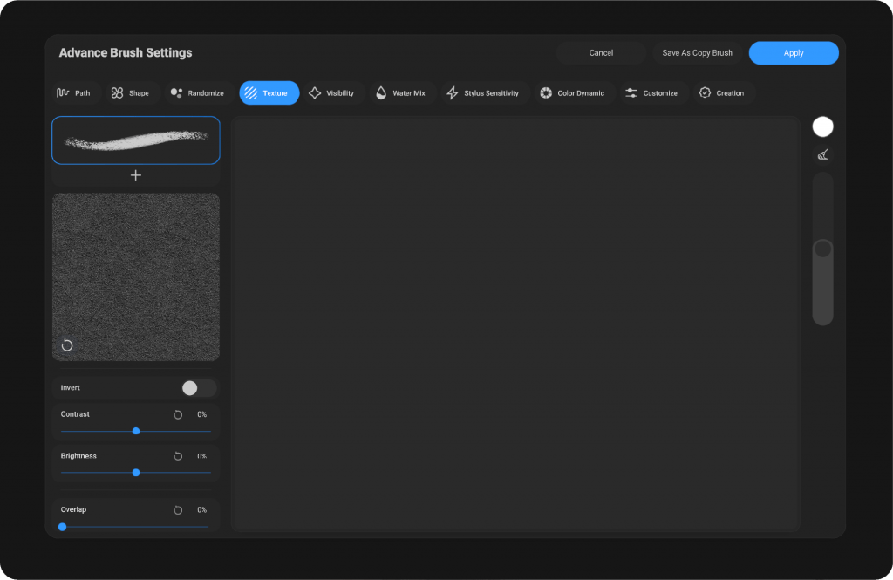The height and width of the screenshot is (580, 893).
Task: Reset texture using the circular arrow icon
Action: 67,345
